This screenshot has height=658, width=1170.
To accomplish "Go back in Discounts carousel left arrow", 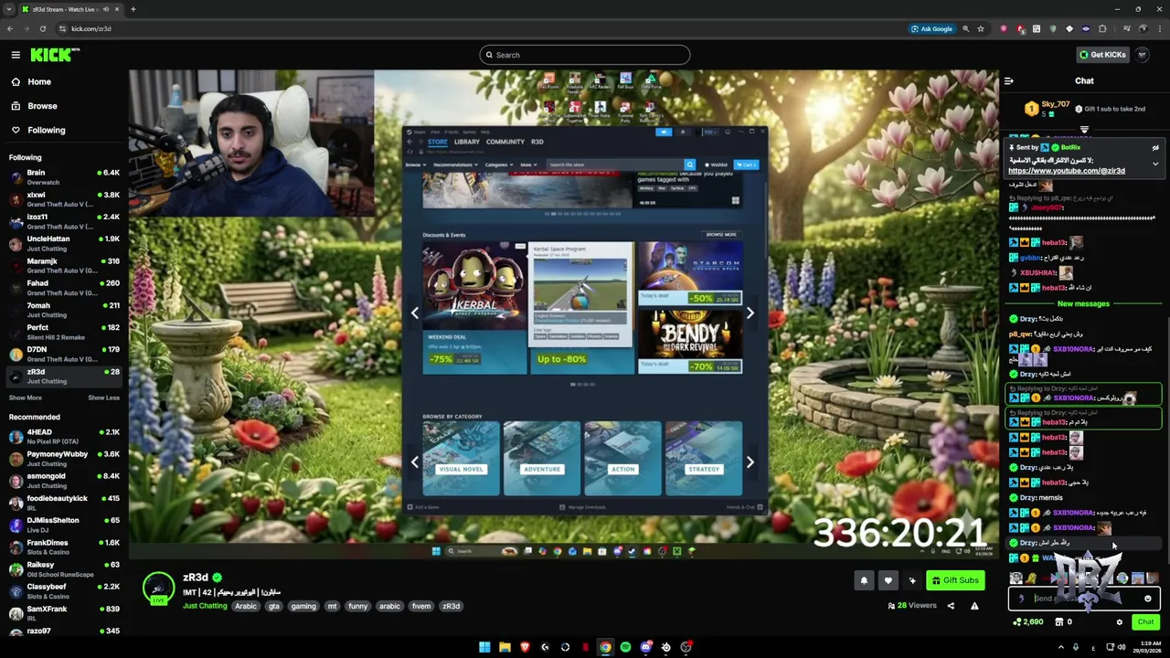I will (x=415, y=313).
